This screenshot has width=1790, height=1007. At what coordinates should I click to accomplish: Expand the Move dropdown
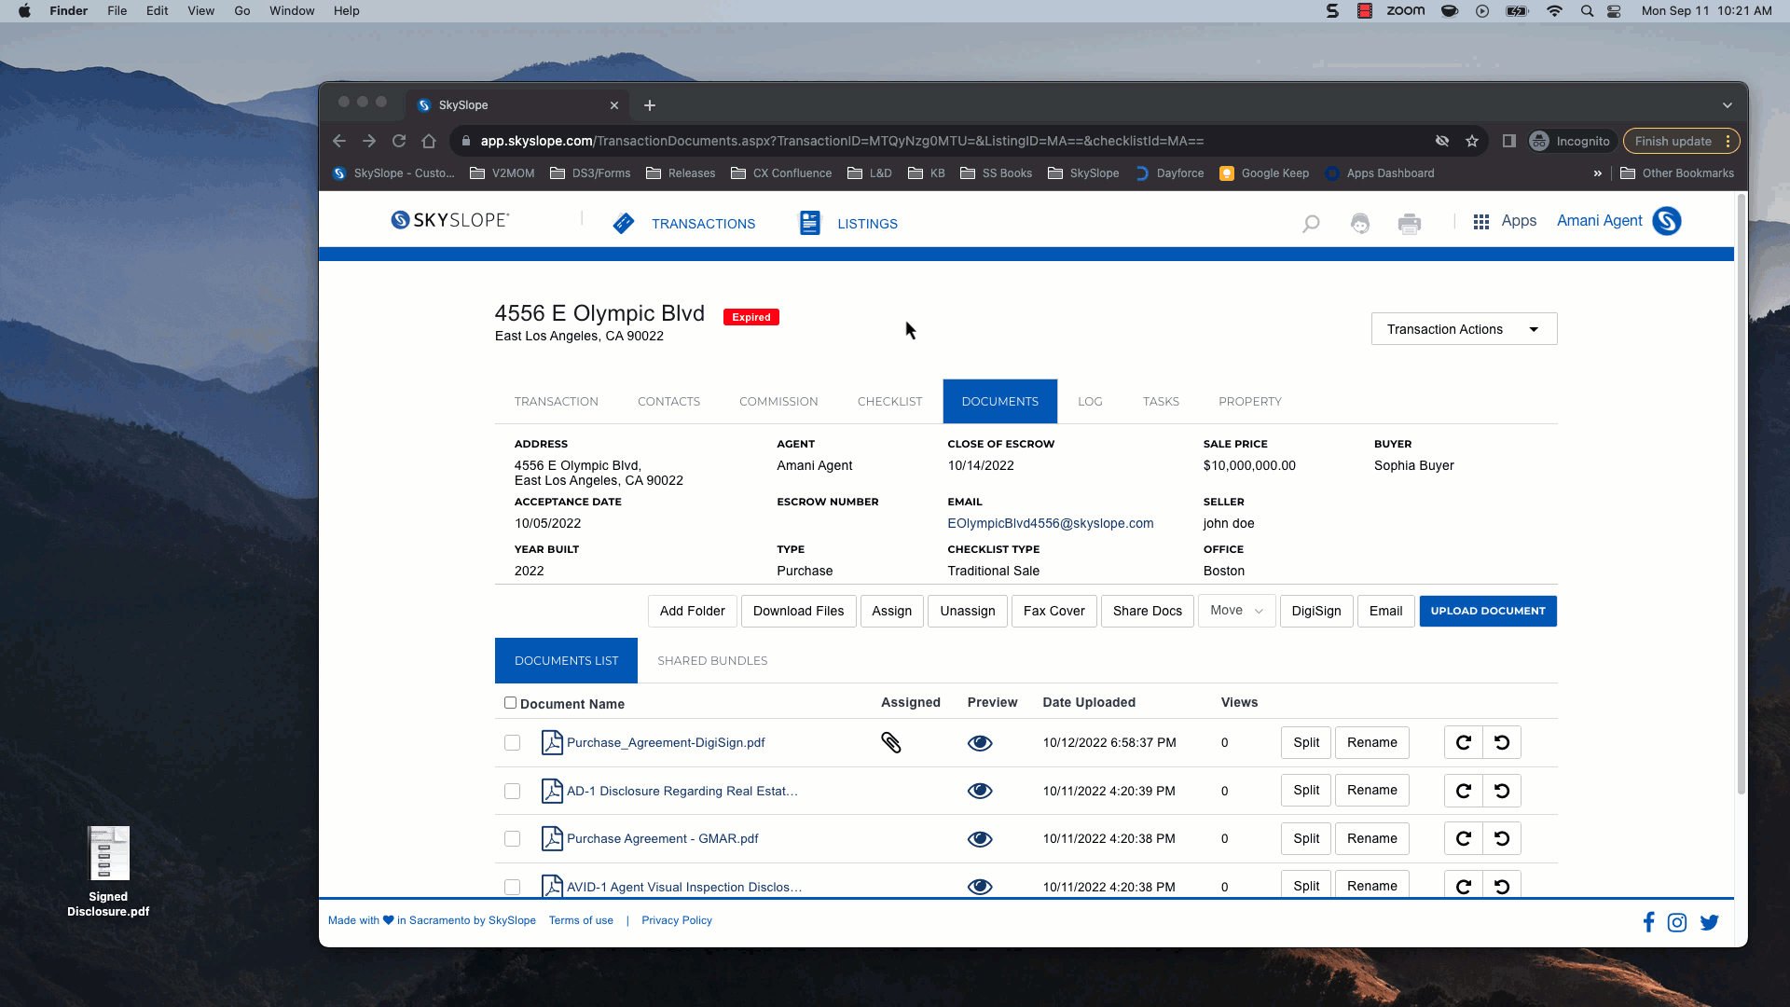tap(1236, 611)
